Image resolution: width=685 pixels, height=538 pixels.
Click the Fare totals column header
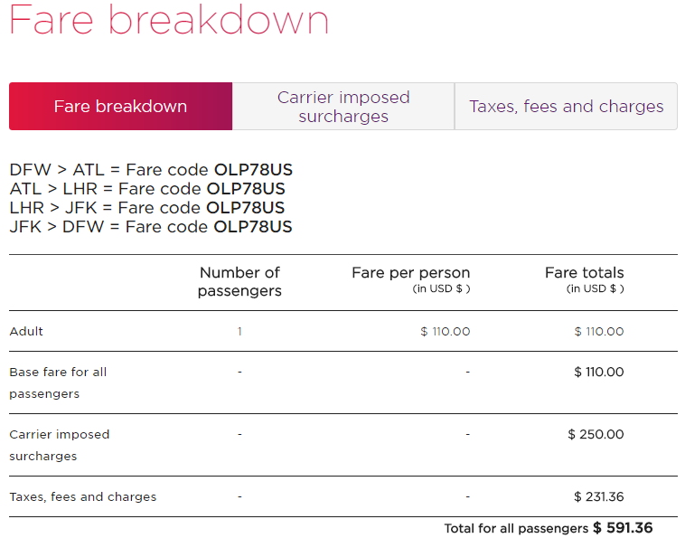pos(585,279)
